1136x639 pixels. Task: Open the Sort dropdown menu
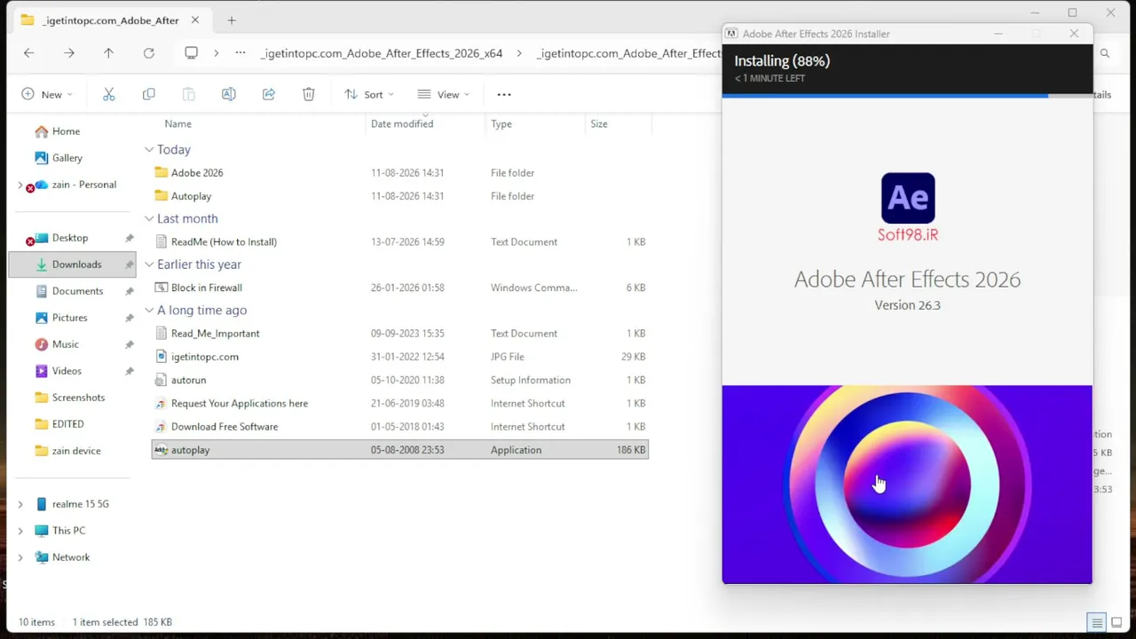(x=368, y=94)
